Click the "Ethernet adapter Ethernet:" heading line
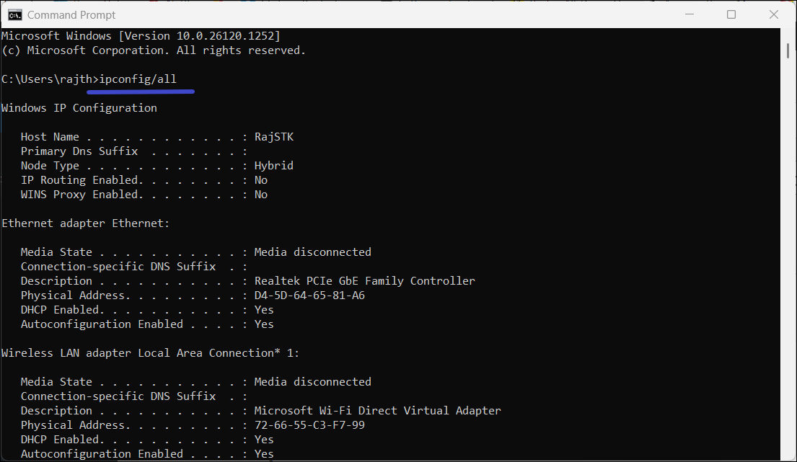The image size is (797, 462). (x=85, y=223)
